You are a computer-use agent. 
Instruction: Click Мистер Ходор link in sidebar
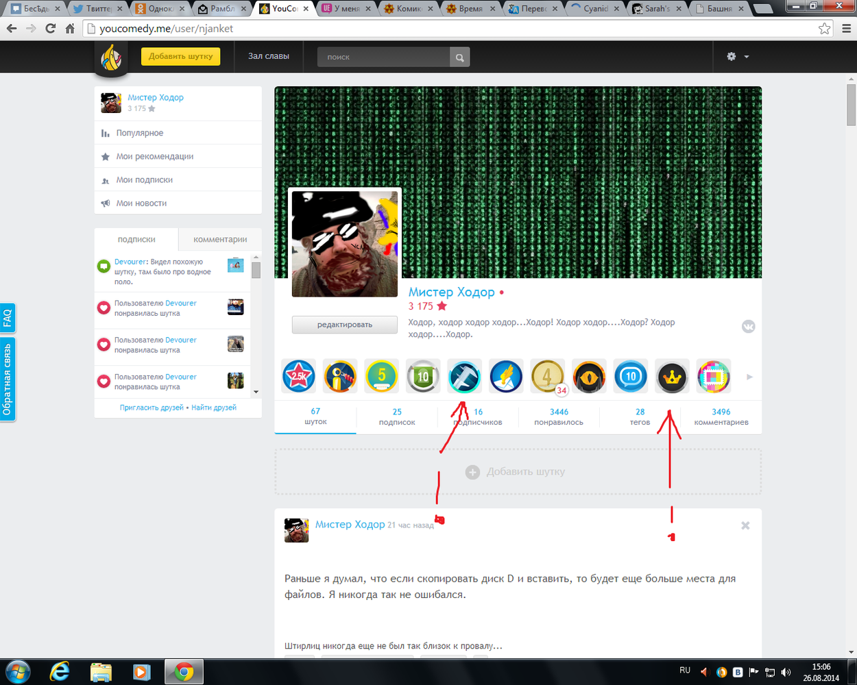(156, 97)
